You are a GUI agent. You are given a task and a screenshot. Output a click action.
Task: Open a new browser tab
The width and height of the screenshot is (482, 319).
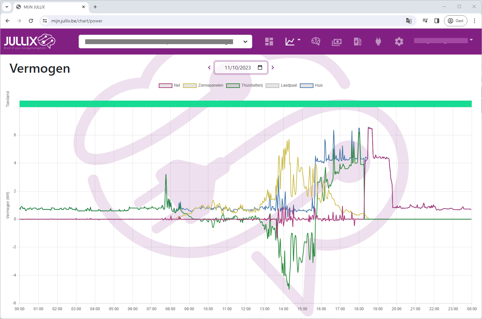95,7
